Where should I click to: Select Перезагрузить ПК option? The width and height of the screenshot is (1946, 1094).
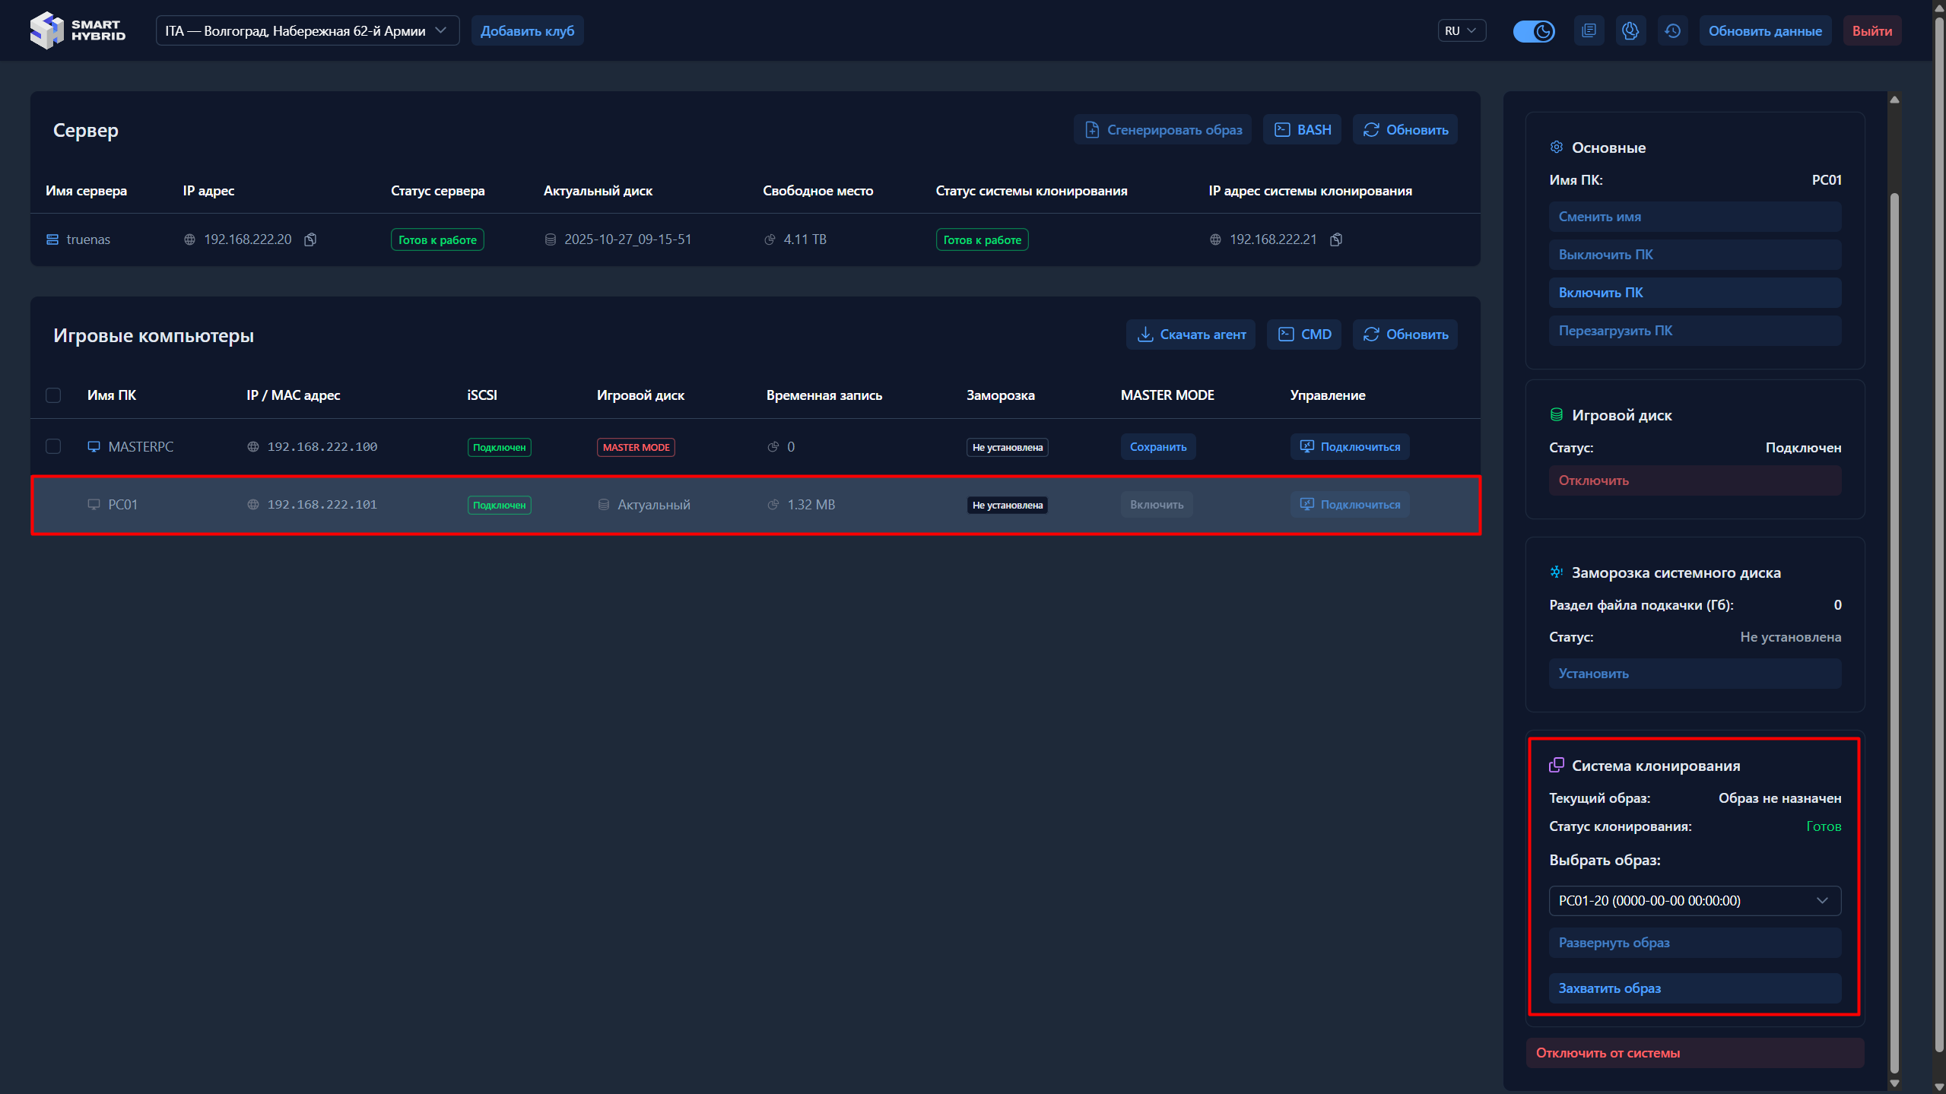[1694, 331]
